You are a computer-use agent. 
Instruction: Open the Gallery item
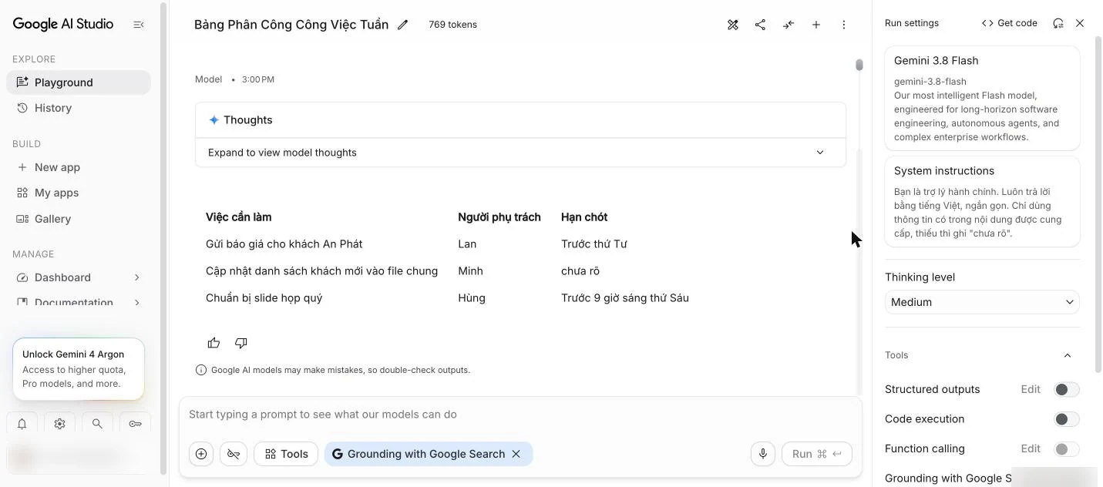79,219
